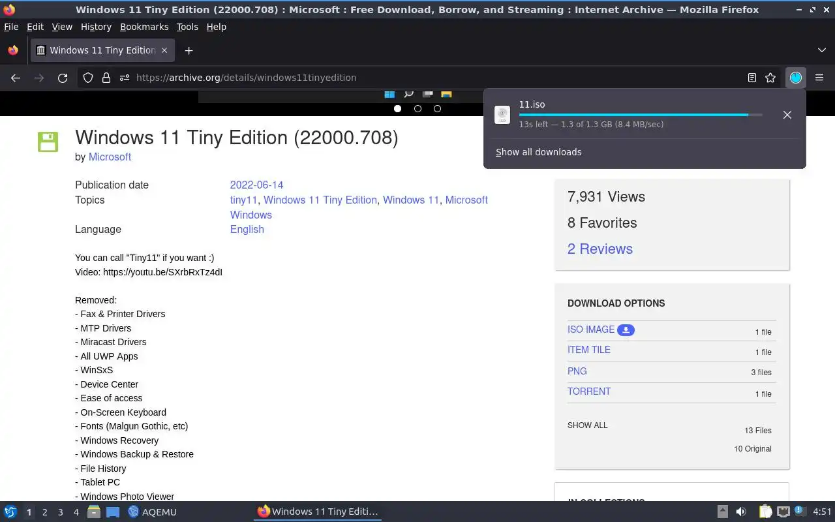Show all downloads

pos(538,152)
